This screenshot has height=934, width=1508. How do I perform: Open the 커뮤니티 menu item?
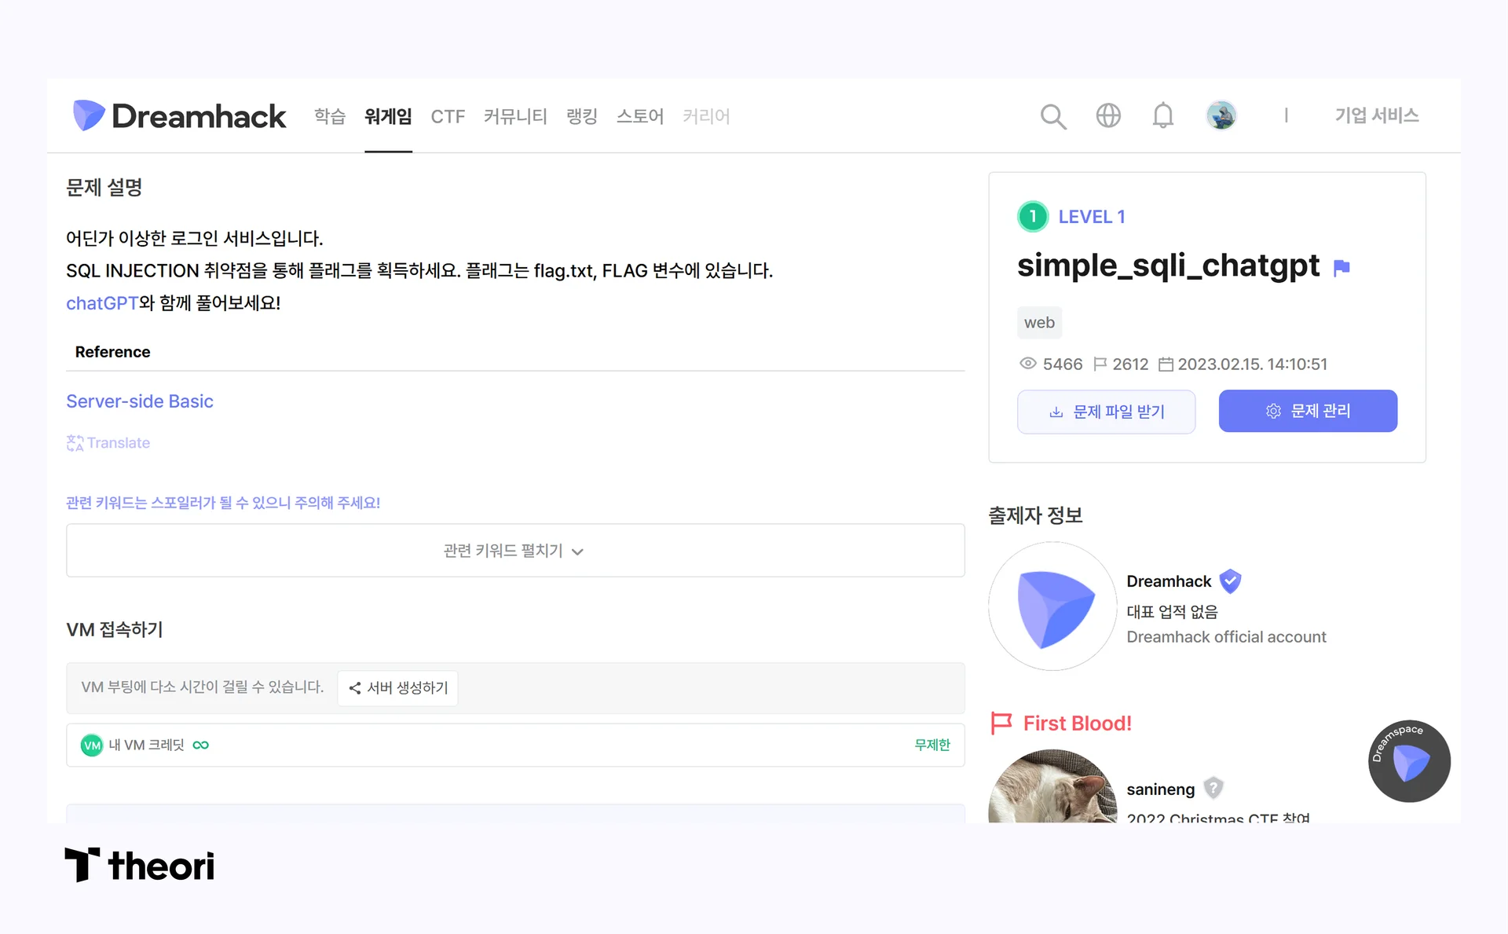point(514,115)
